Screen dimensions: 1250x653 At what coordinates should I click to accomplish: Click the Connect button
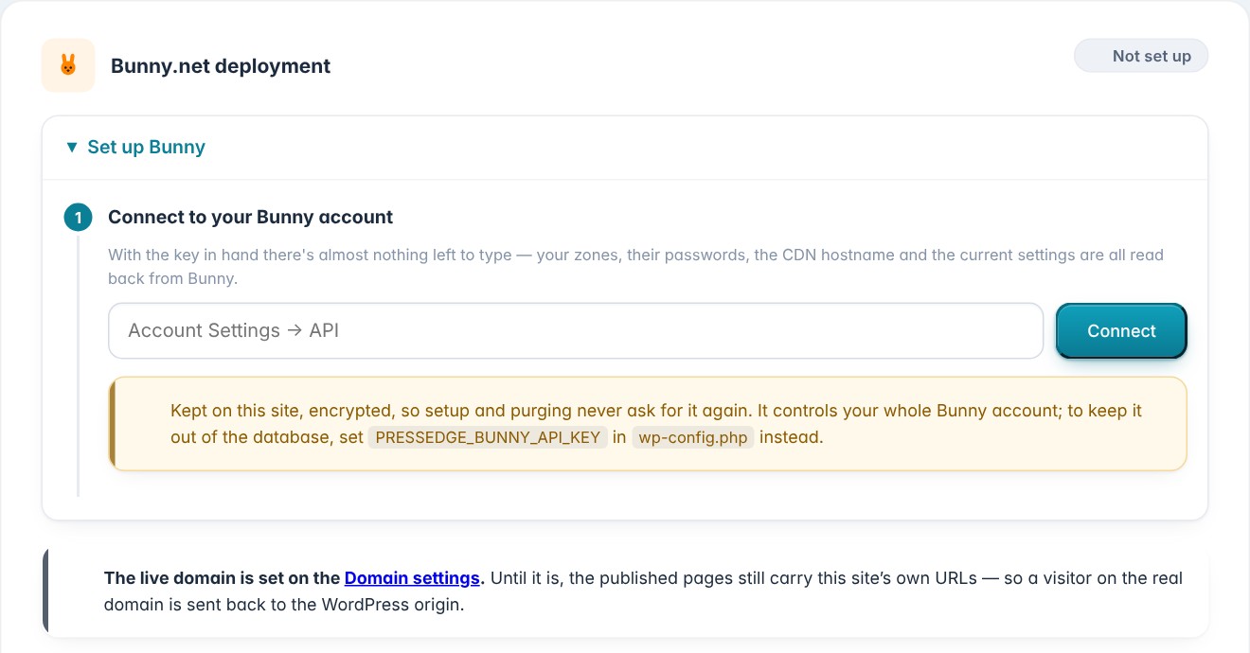(1121, 331)
